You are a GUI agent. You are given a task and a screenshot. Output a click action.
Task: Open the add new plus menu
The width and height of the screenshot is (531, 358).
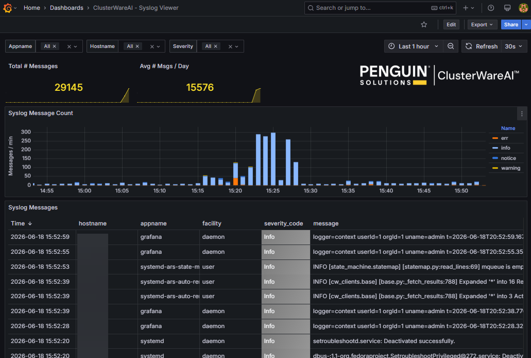[x=469, y=8]
